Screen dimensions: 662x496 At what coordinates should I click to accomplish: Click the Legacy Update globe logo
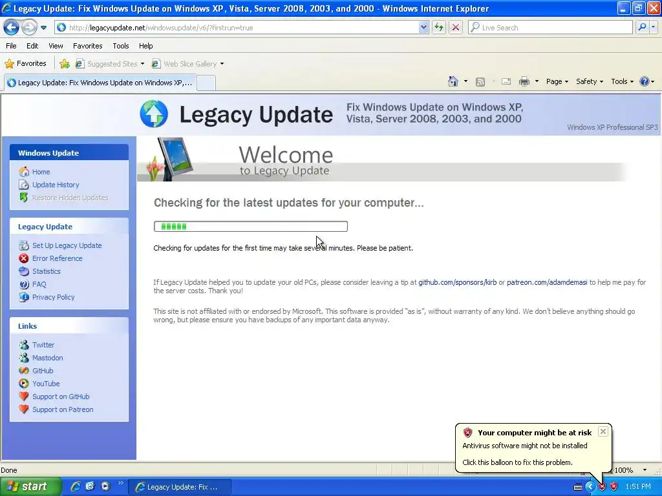(x=154, y=114)
